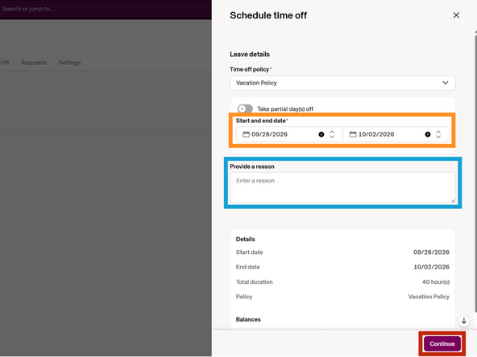This screenshot has width=477, height=357.
Task: Clear the start date 09/28/2026
Action: point(321,134)
